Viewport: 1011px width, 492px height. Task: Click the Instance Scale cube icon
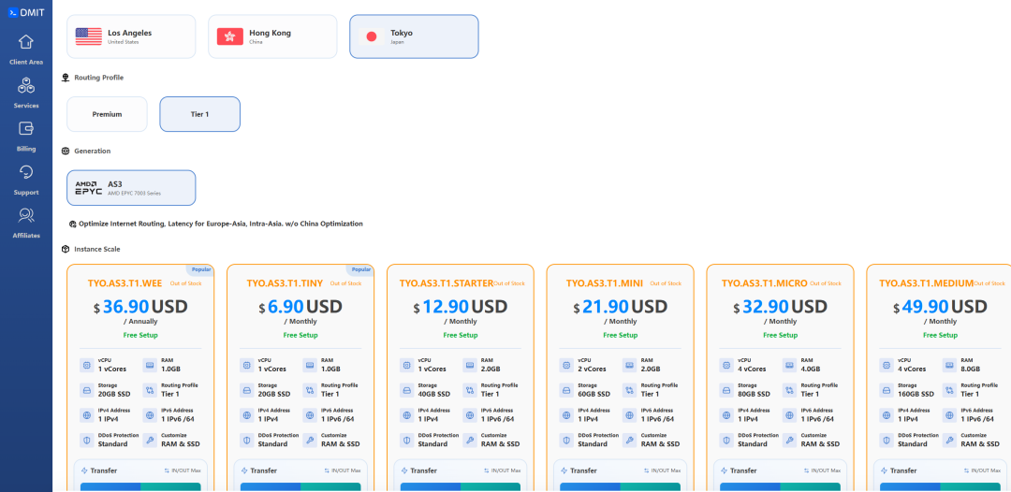(66, 249)
